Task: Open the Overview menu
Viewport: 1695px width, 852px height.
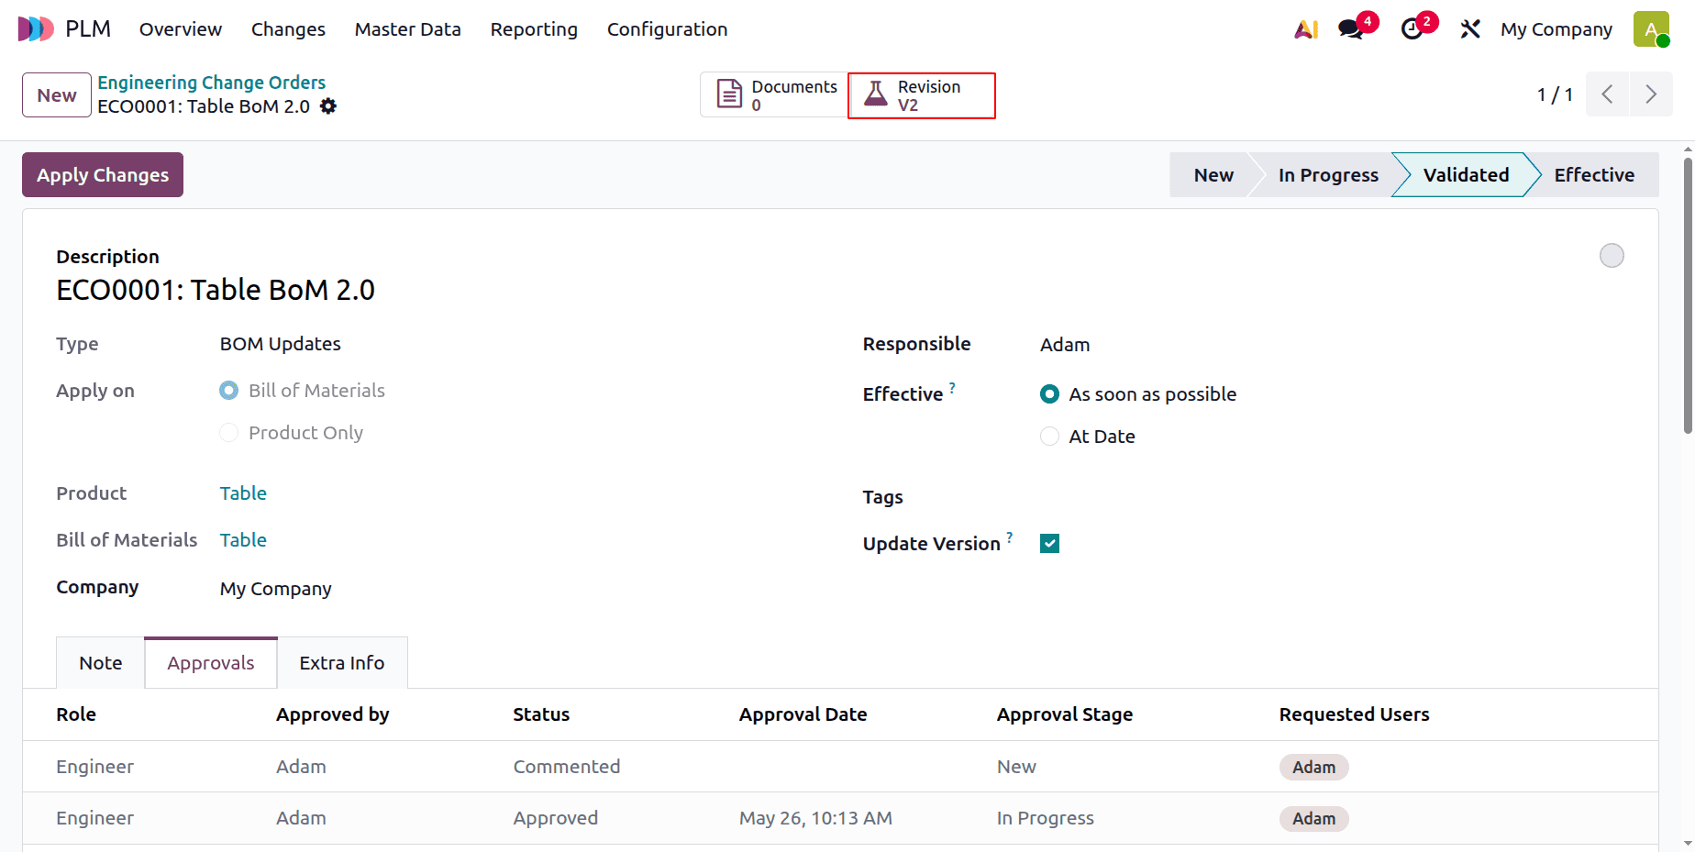Action: 181,29
